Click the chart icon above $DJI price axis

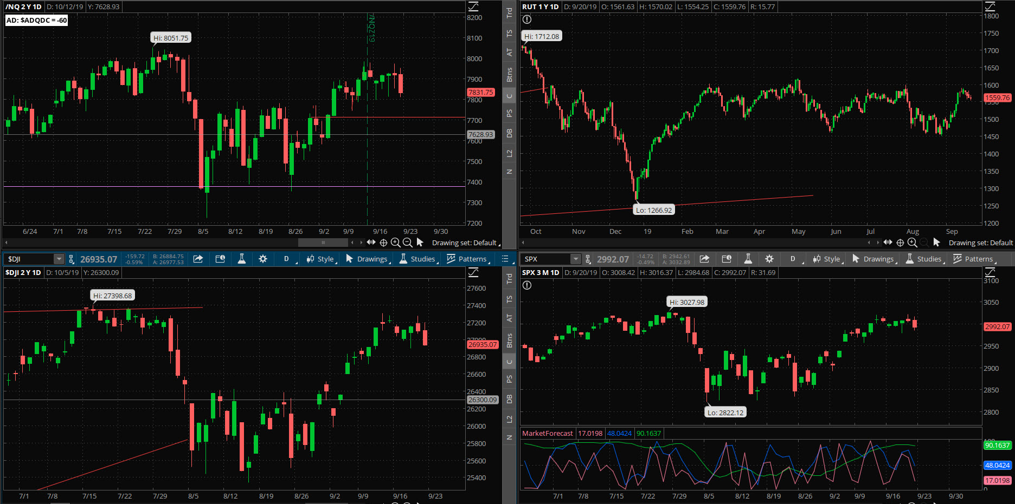[x=473, y=272]
